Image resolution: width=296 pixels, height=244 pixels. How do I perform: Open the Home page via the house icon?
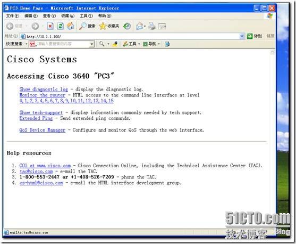point(71,26)
